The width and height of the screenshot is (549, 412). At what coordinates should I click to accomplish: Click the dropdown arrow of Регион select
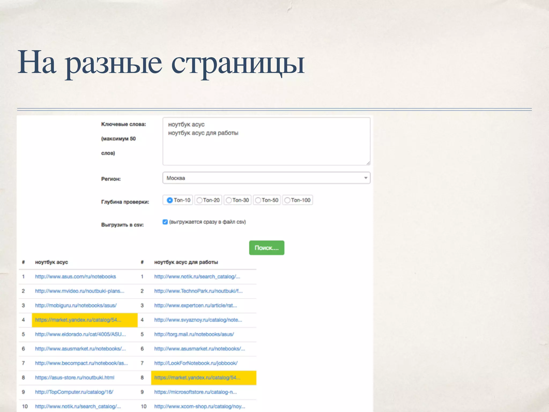pos(366,178)
